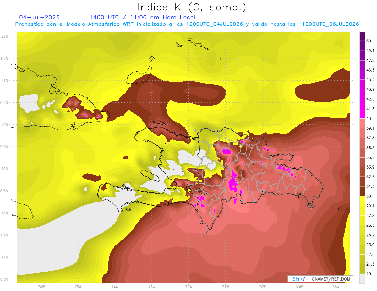Click the time text '1400 UTC / 11:00 am Hora Local'
The height and width of the screenshot is (291, 377).
[142, 17]
